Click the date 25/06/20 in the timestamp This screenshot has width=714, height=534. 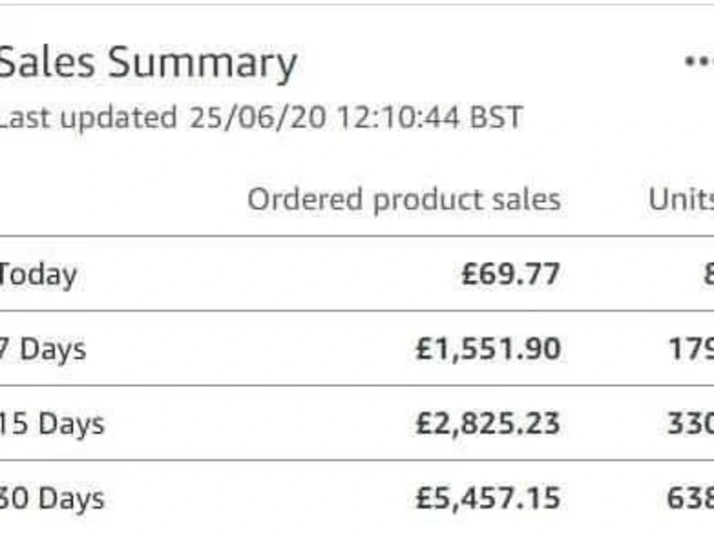pyautogui.click(x=258, y=118)
